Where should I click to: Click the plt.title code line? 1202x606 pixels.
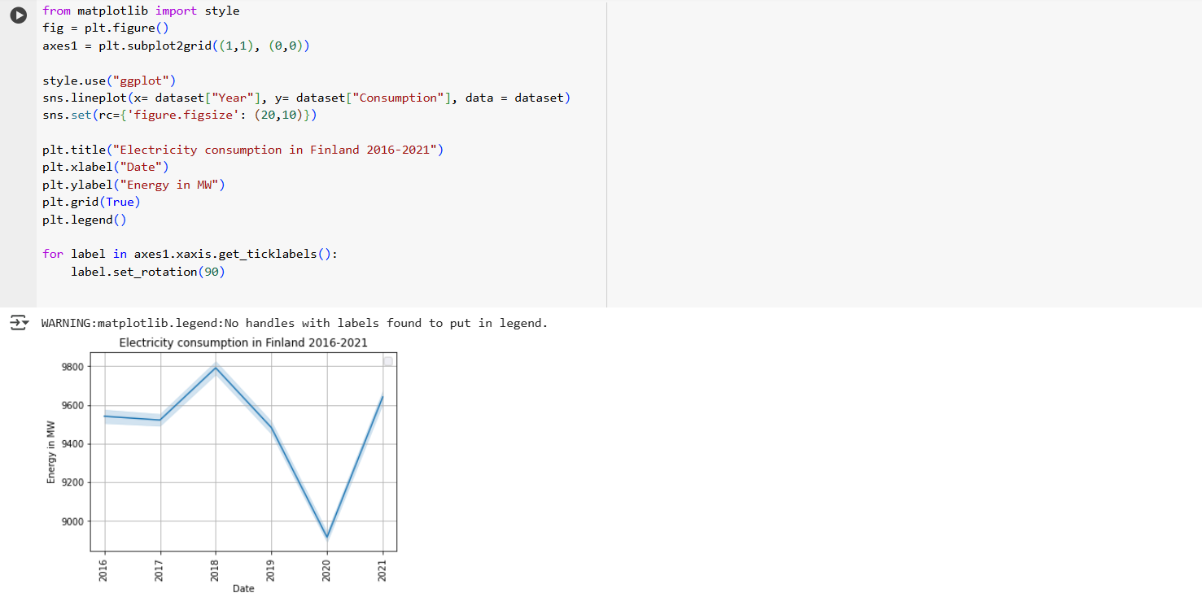[x=243, y=150]
